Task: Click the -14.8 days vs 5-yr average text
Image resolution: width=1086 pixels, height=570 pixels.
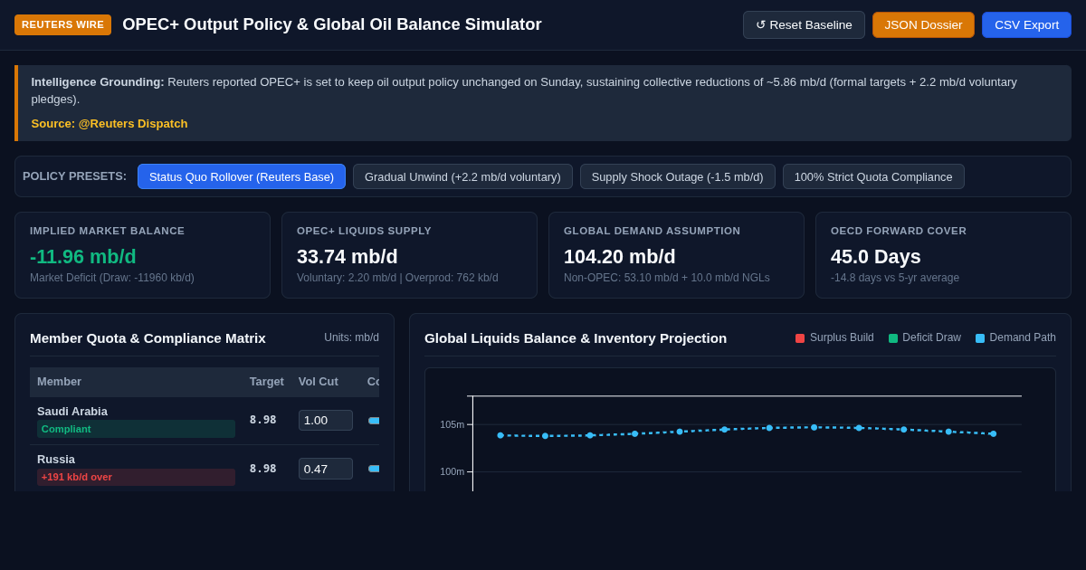Action: pos(895,278)
